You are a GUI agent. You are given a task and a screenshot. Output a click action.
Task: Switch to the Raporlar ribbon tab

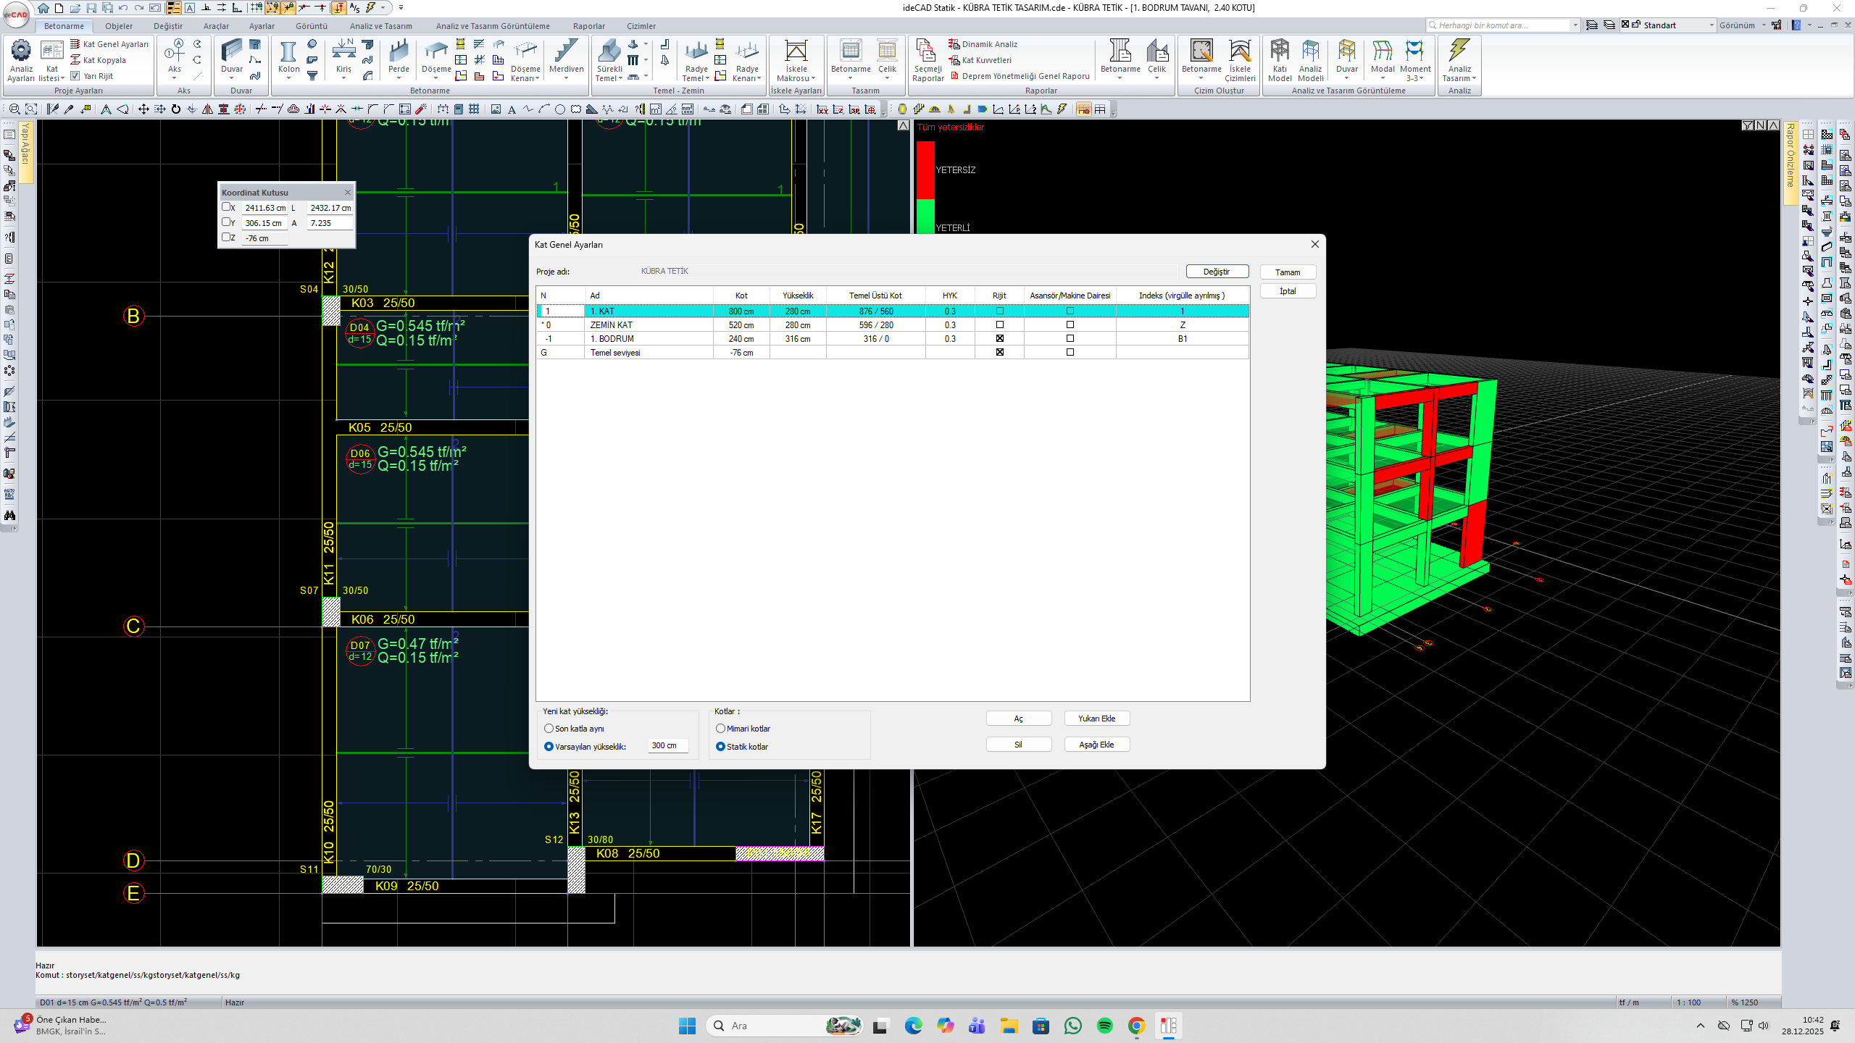click(x=588, y=26)
